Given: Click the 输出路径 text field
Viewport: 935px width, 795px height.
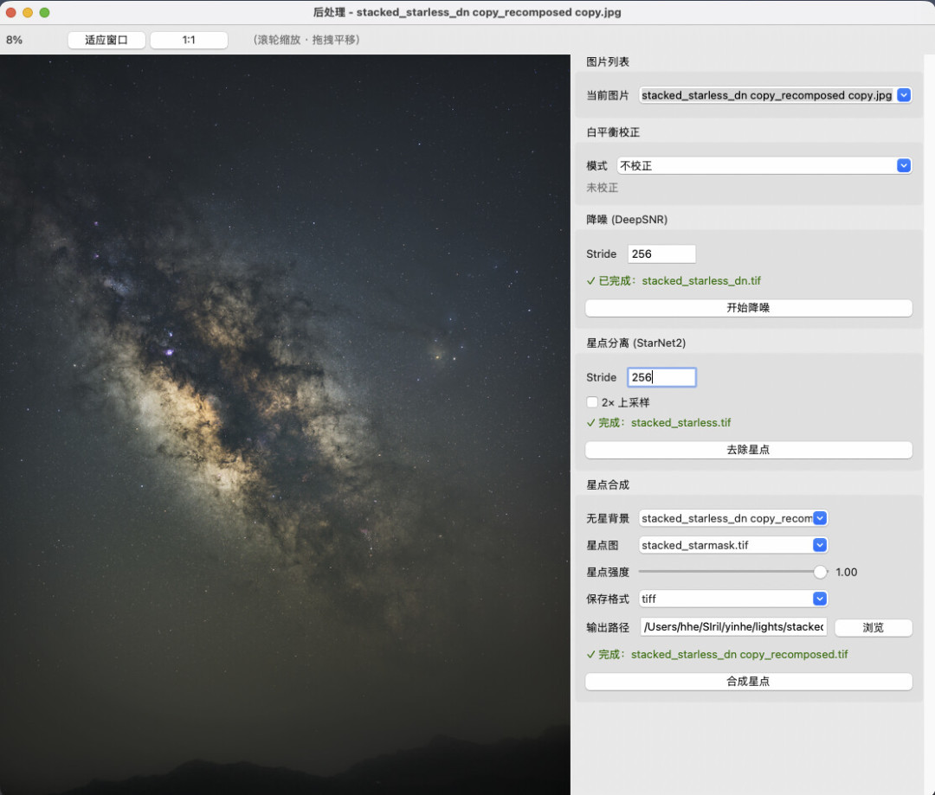Looking at the screenshot, I should click(733, 627).
